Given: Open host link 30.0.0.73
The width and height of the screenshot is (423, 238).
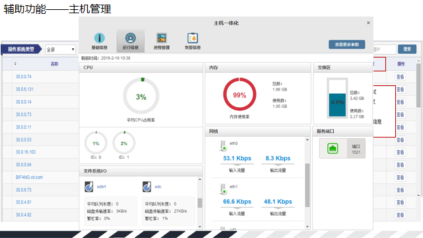Looking at the screenshot, I should pyautogui.click(x=24, y=114).
